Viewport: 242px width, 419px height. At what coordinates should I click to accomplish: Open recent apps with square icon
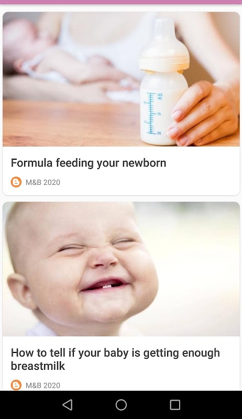[175, 405]
